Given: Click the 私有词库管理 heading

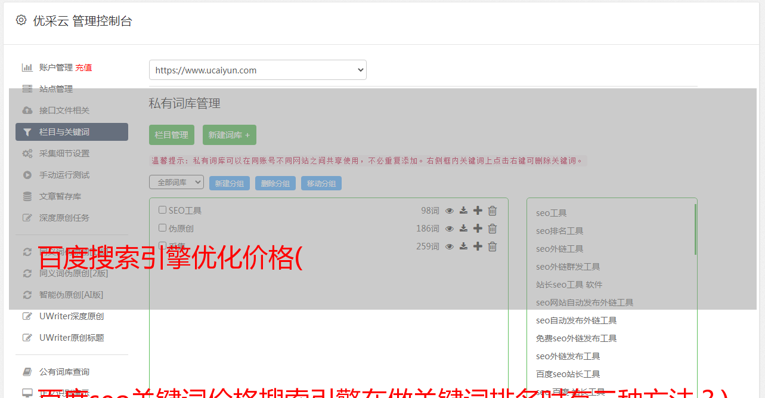Looking at the screenshot, I should (x=185, y=103).
